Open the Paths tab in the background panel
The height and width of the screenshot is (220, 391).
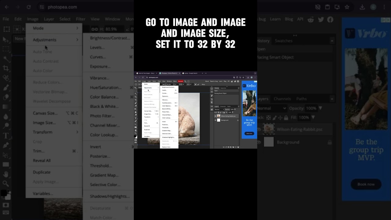click(301, 99)
